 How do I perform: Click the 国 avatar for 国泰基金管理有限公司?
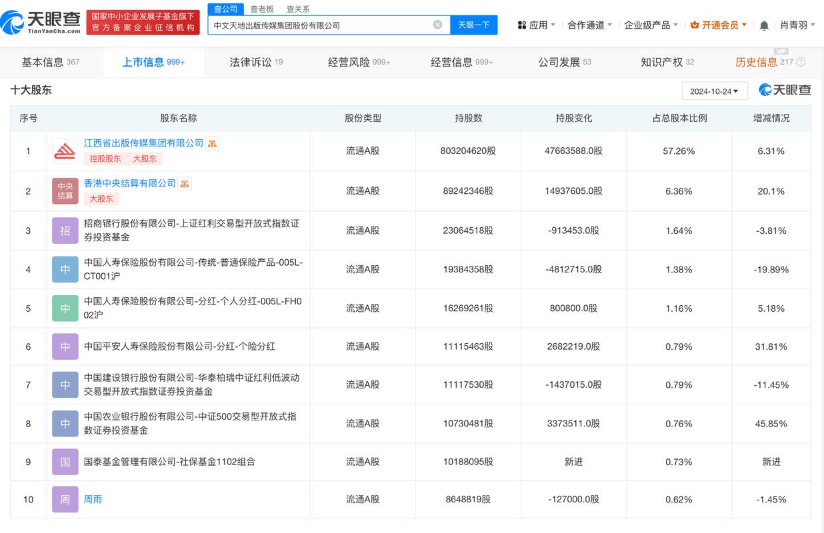point(65,462)
